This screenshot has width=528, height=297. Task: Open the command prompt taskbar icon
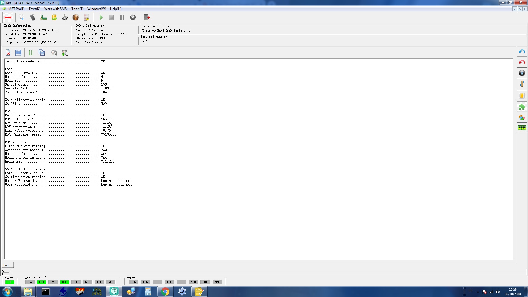coord(45,291)
